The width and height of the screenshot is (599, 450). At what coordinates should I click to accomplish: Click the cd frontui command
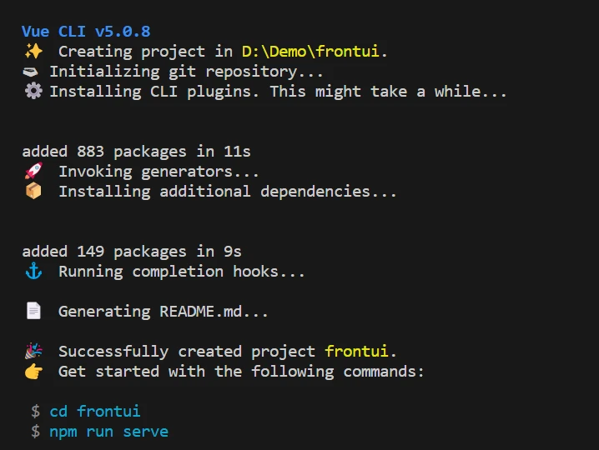(95, 412)
